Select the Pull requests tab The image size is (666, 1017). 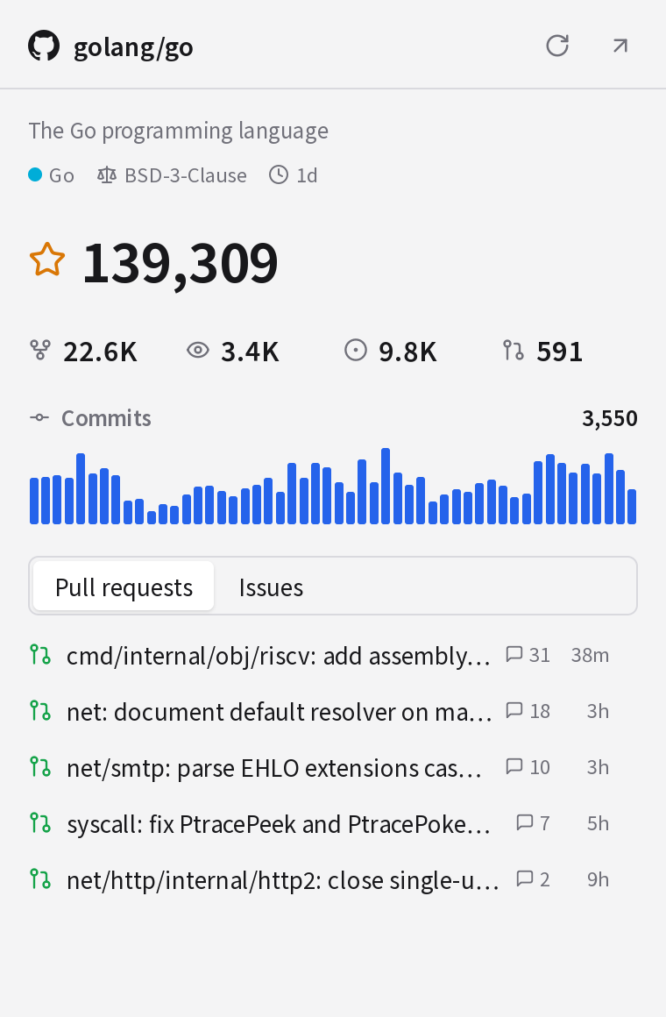point(124,587)
